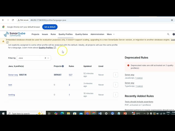The height and width of the screenshot is (131, 175).
Task: Open File Explorer from taskbar
Action: coord(68,114)
